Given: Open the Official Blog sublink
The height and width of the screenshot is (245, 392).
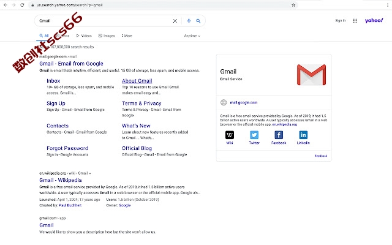Looking at the screenshot, I should pos(137,148).
